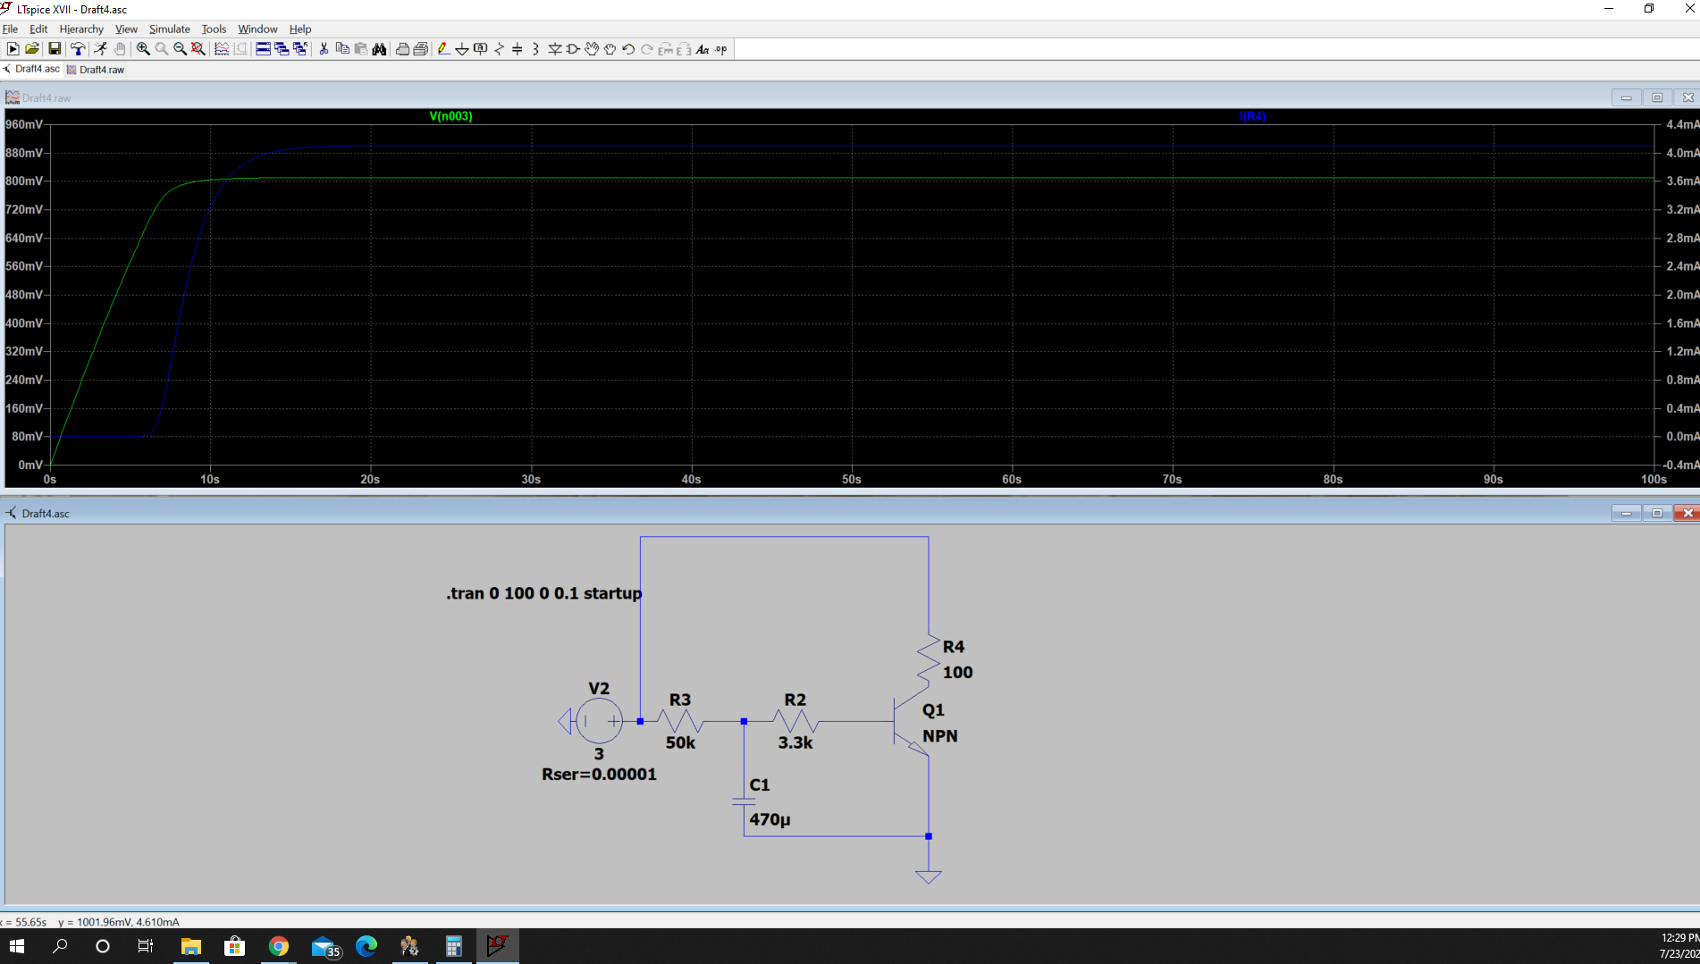The height and width of the screenshot is (964, 1700).
Task: Click the Print Setup icon
Action: (421, 49)
